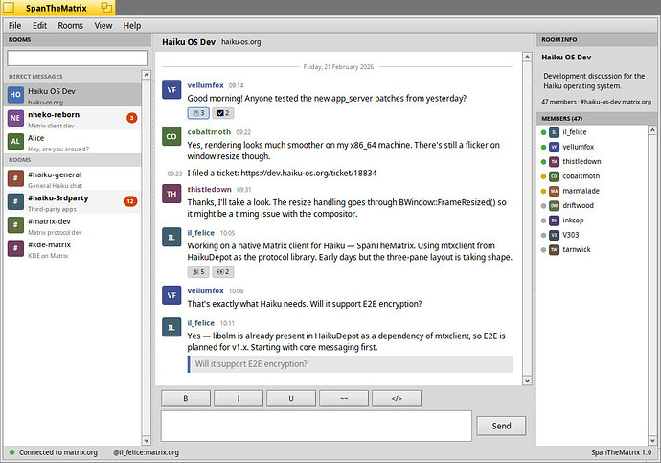Click thistledown's avatar in the members list
This screenshot has height=463, width=661.
click(554, 161)
